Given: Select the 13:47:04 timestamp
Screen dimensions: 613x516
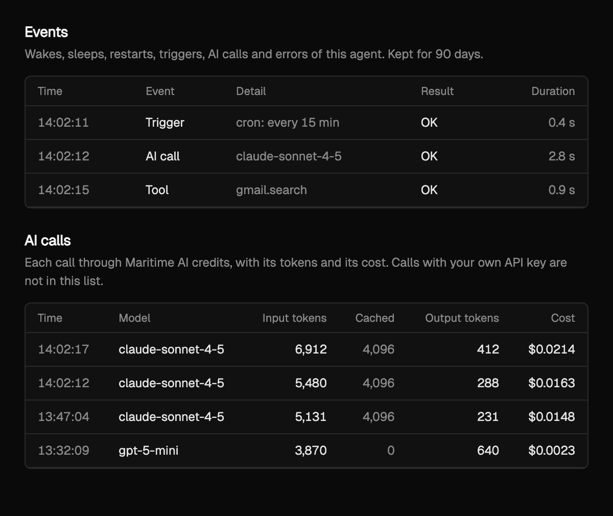Looking at the screenshot, I should (63, 417).
